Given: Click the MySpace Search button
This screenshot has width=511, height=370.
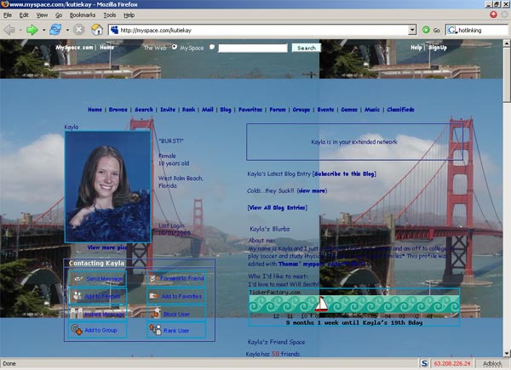Looking at the screenshot, I should 306,48.
